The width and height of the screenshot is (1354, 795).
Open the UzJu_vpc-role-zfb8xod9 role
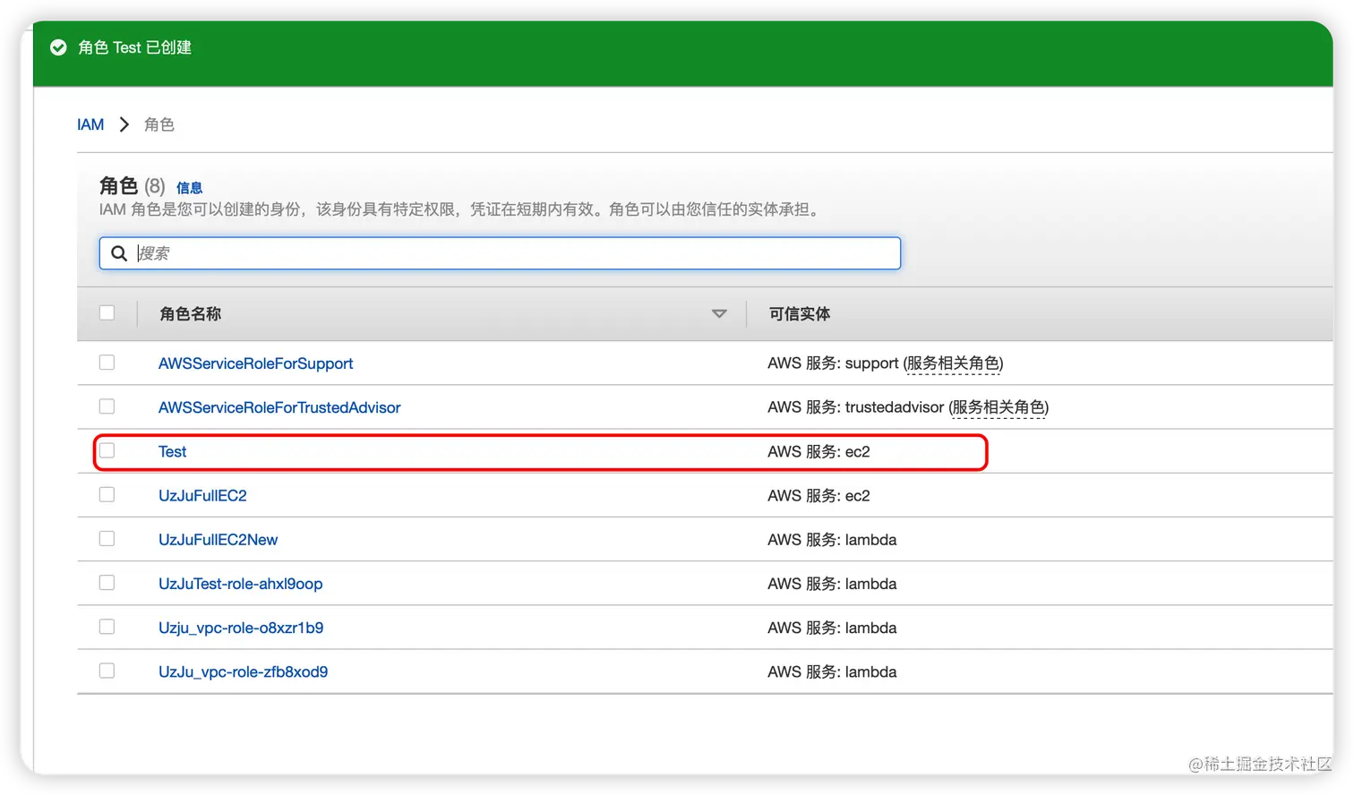[243, 671]
